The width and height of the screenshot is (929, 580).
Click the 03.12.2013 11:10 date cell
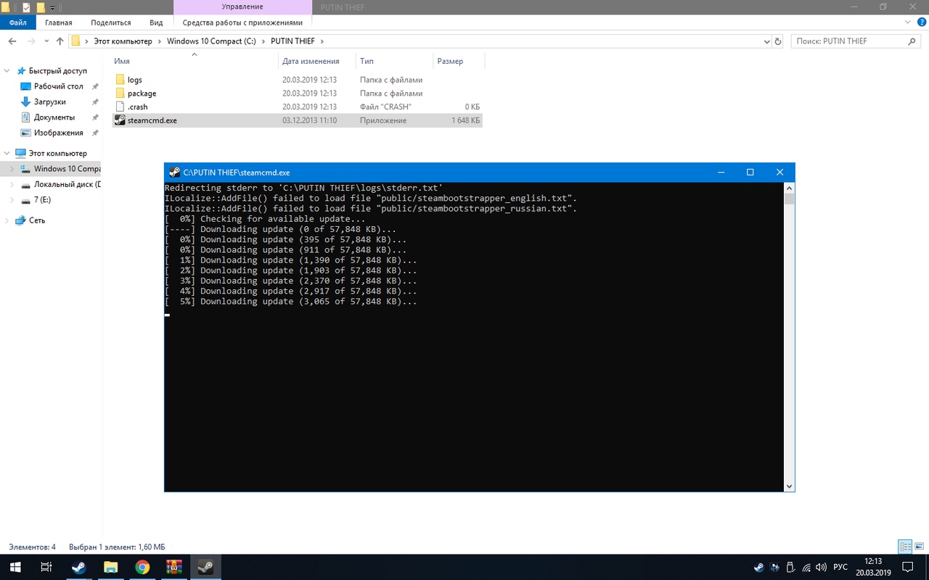[309, 120]
